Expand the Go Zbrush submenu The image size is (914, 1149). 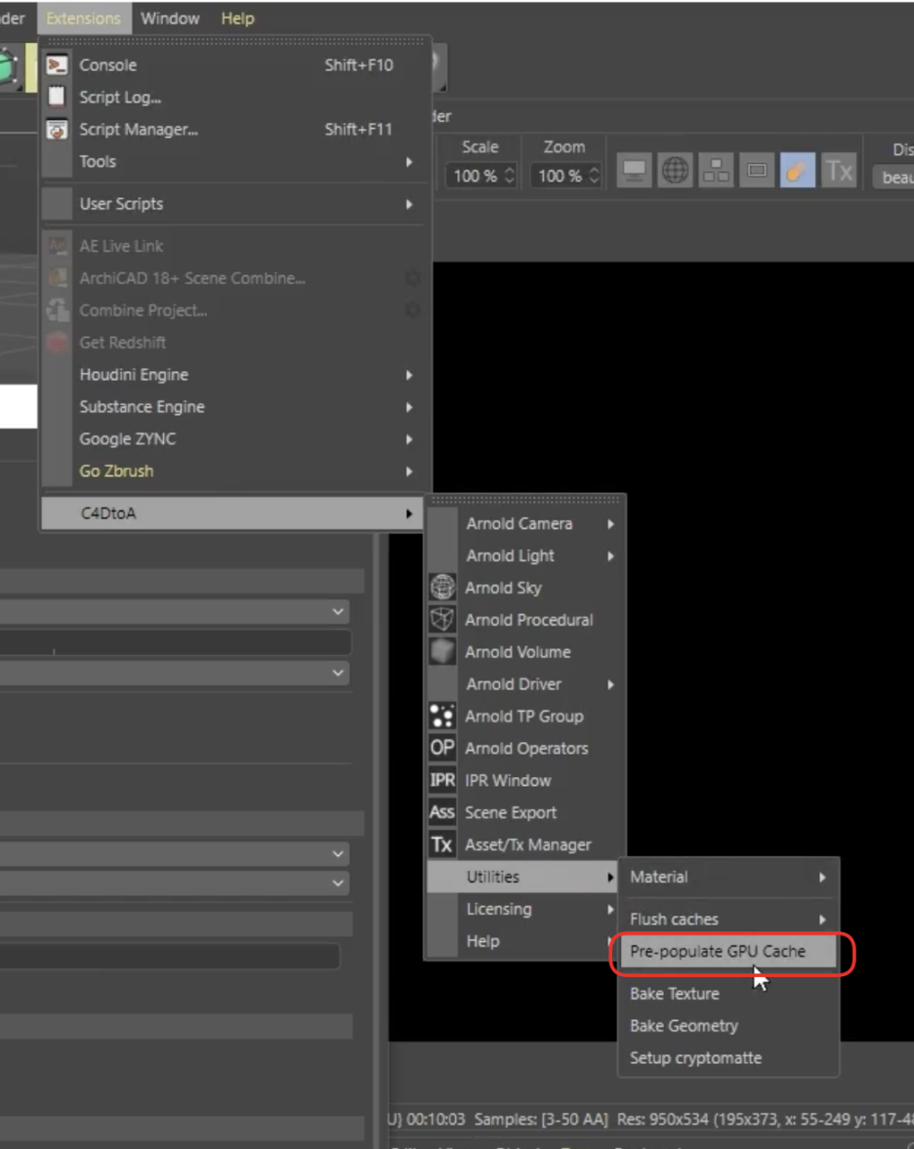[233, 472]
